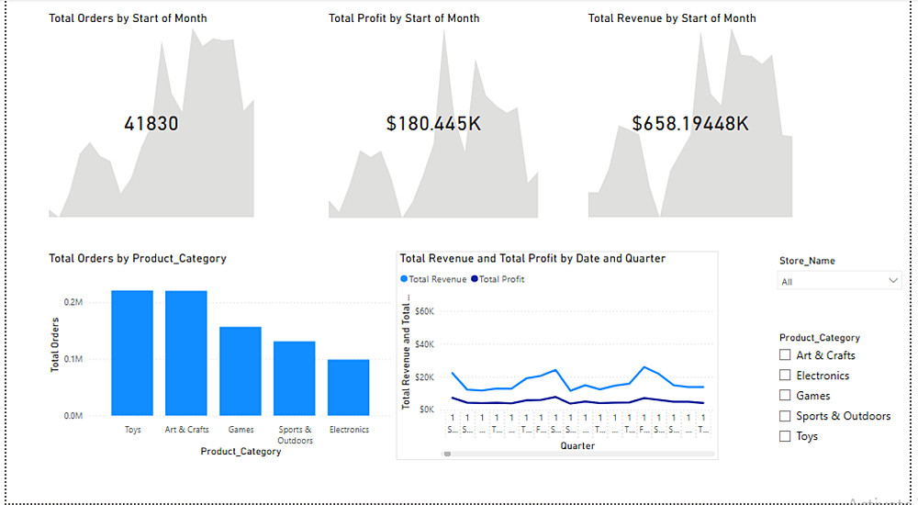The width and height of the screenshot is (918, 505).
Task: Click the Total Profit legend color dot
Action: [475, 279]
